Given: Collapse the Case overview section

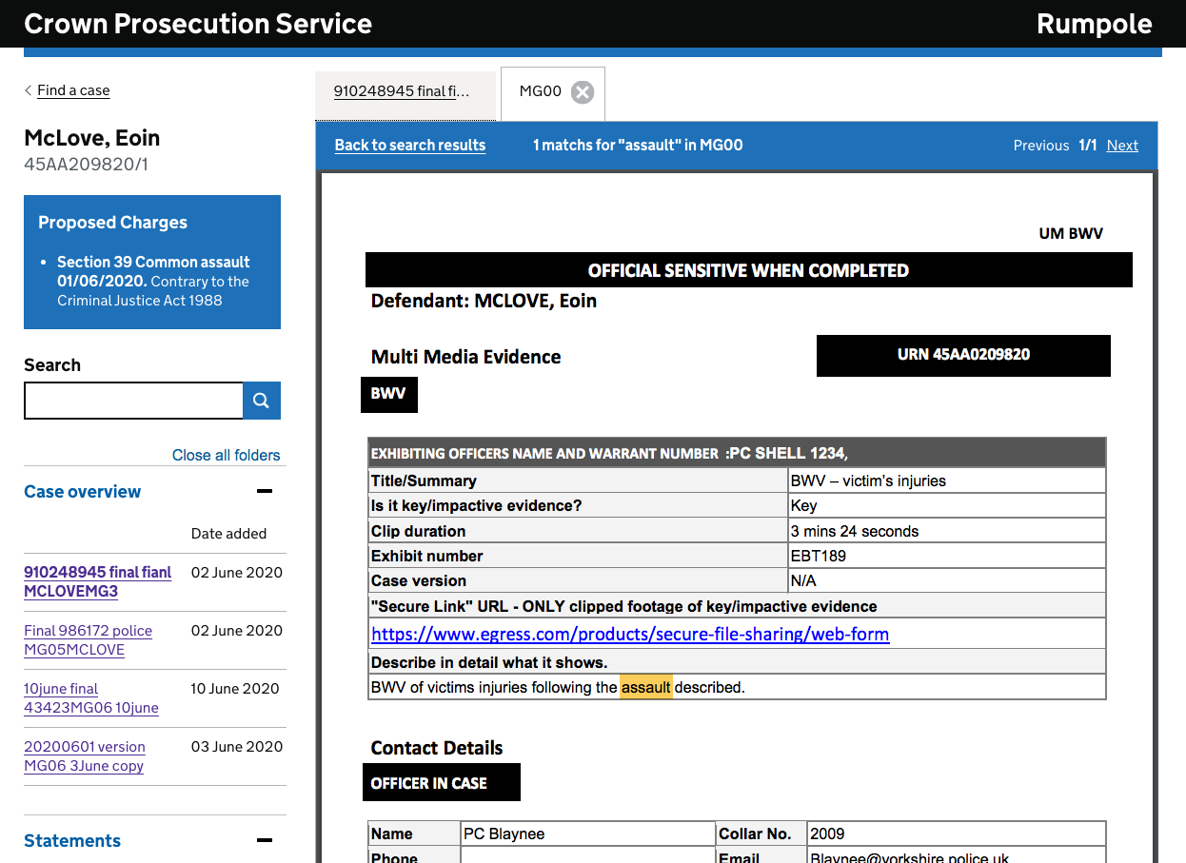Looking at the screenshot, I should point(265,492).
